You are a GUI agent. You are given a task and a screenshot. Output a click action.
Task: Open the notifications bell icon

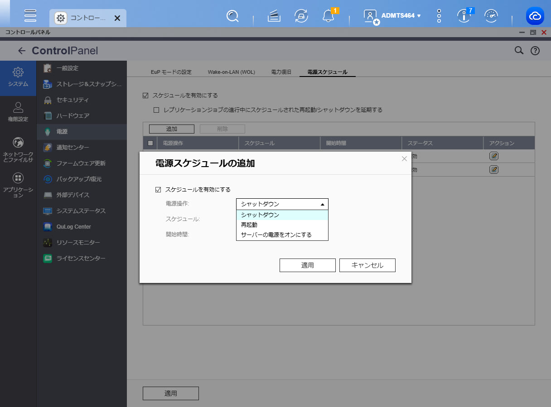pyautogui.click(x=328, y=16)
